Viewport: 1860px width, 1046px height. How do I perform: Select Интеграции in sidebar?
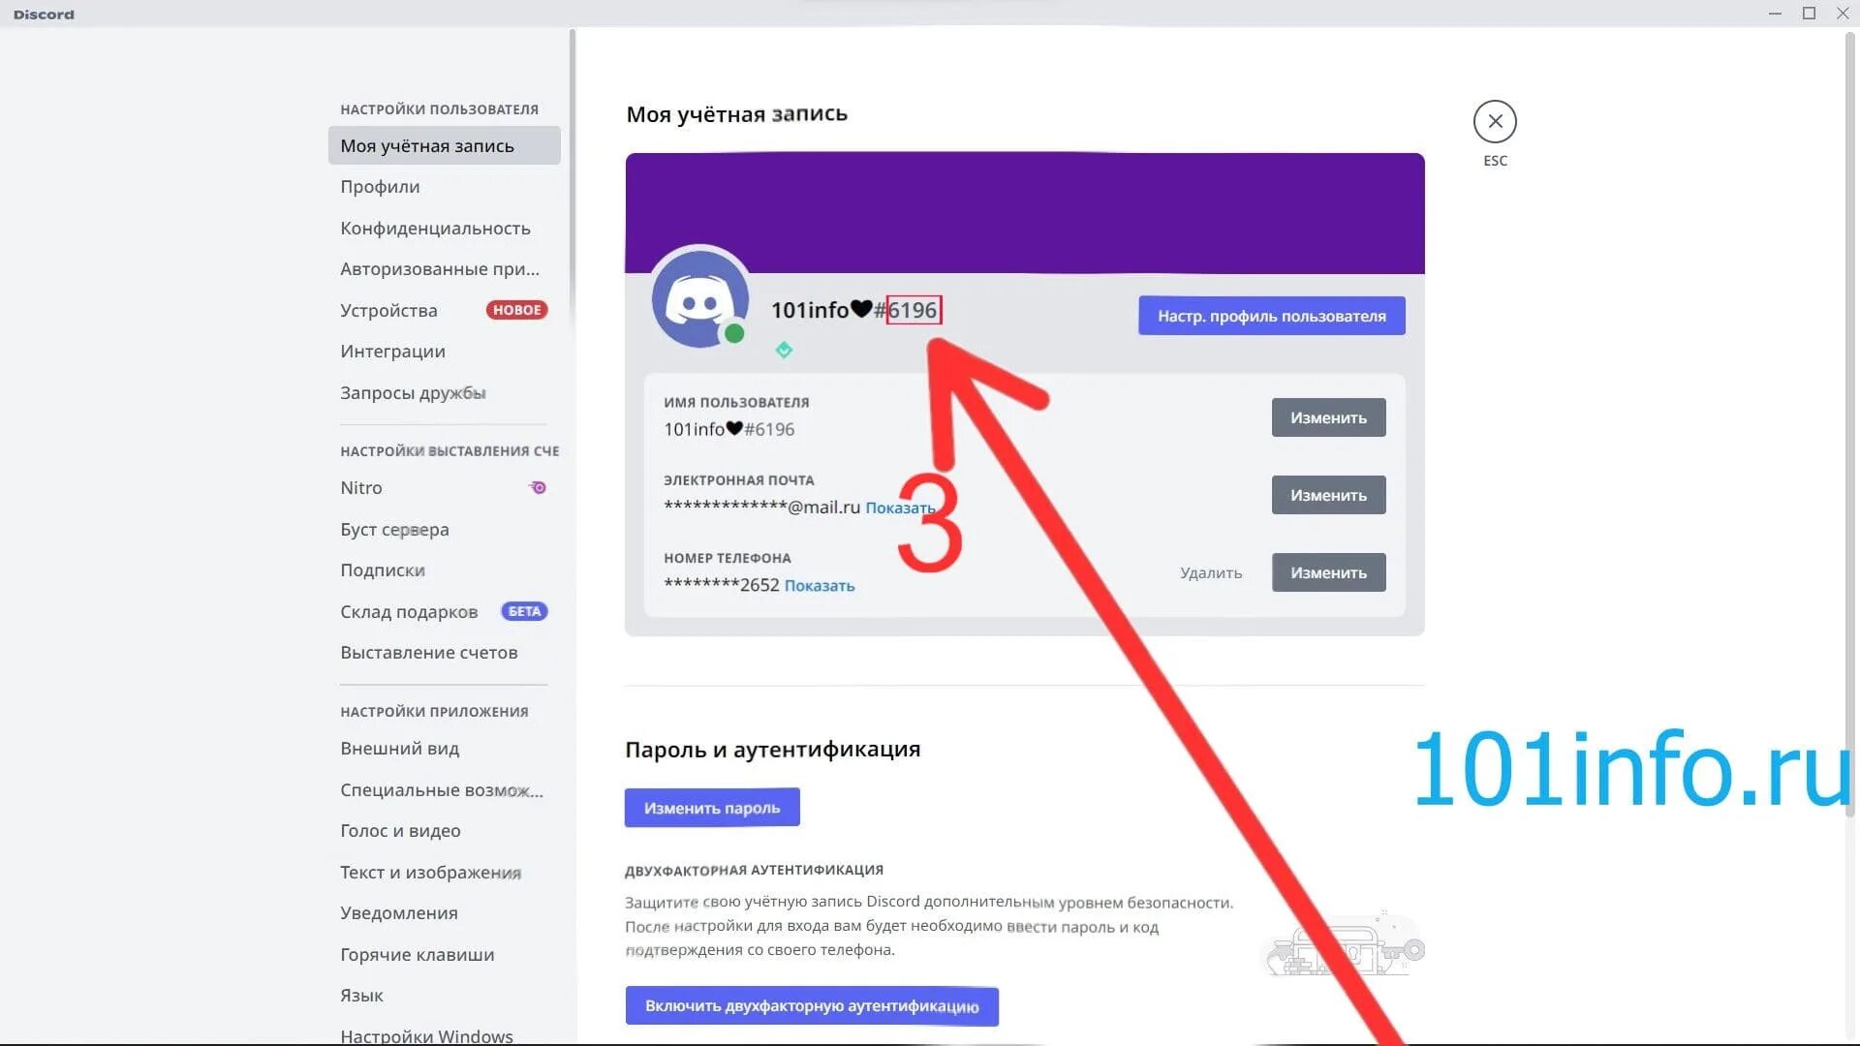(x=444, y=352)
